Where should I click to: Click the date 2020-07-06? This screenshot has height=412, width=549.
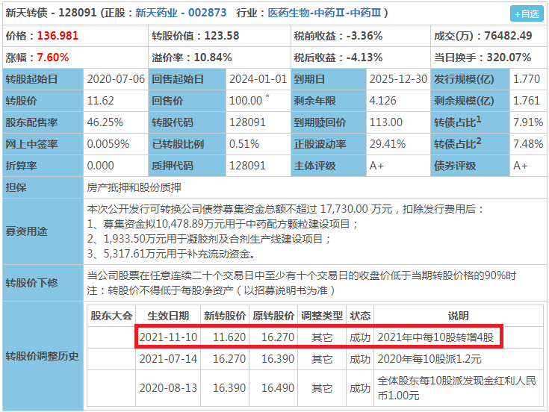[x=116, y=79]
